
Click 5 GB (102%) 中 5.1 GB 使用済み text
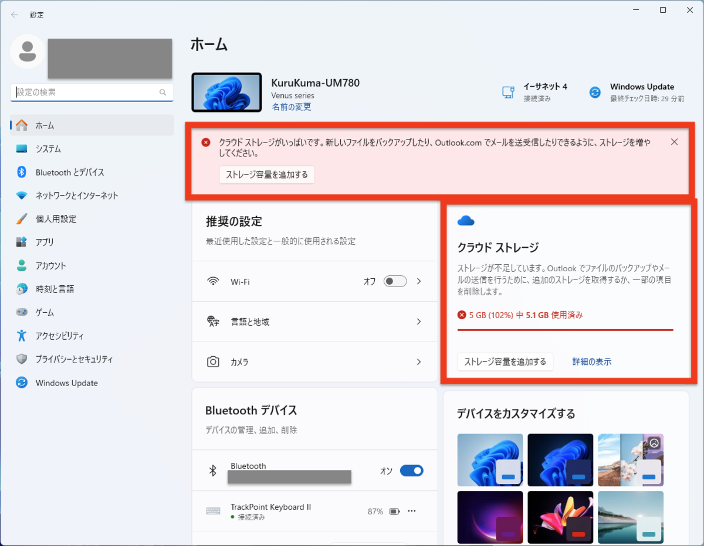526,315
